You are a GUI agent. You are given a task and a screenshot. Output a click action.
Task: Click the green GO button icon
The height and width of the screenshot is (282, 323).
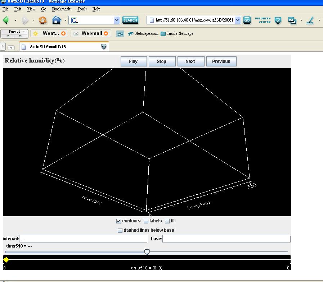coord(247,20)
